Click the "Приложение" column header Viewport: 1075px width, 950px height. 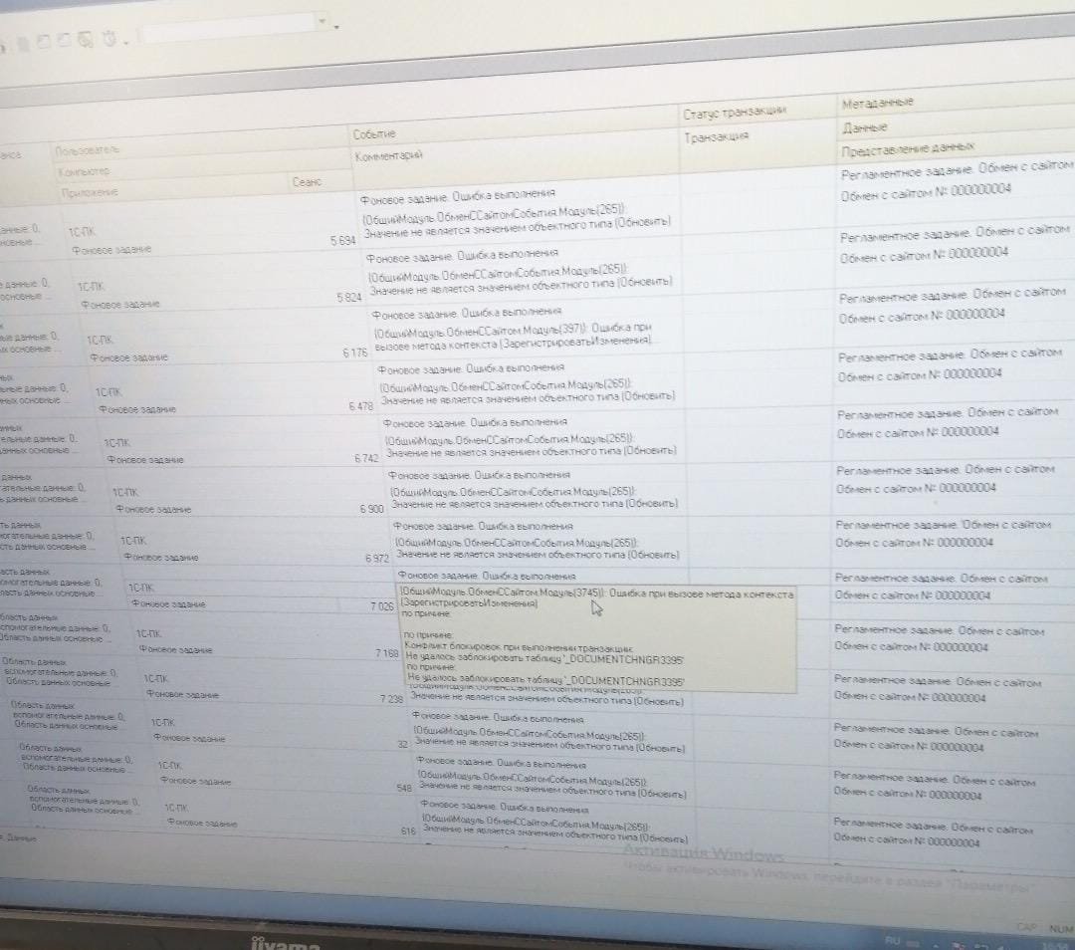pos(90,193)
